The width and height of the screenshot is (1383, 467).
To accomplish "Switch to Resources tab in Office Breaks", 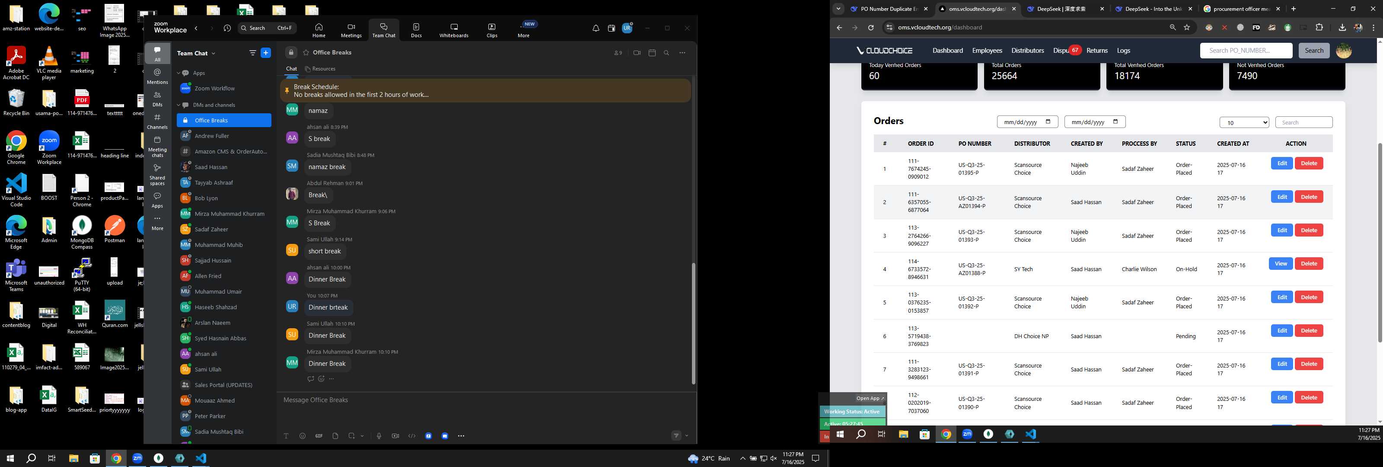I will tap(320, 69).
